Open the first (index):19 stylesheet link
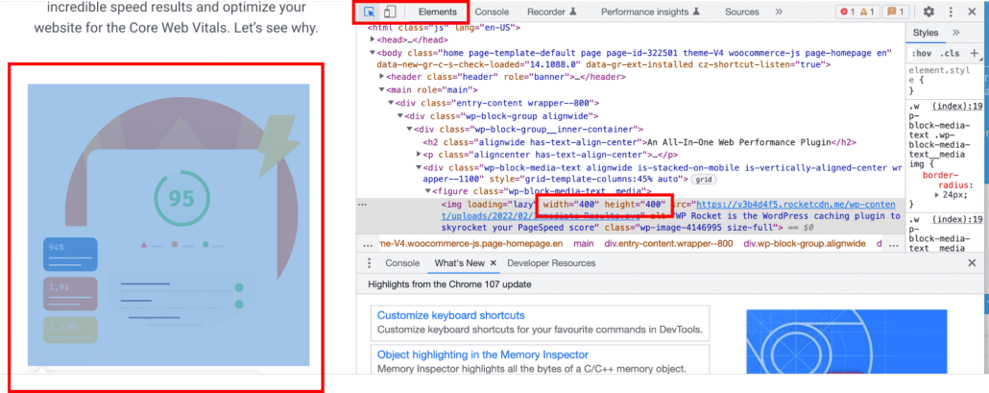Viewport: 989px width, 393px height. (957, 106)
